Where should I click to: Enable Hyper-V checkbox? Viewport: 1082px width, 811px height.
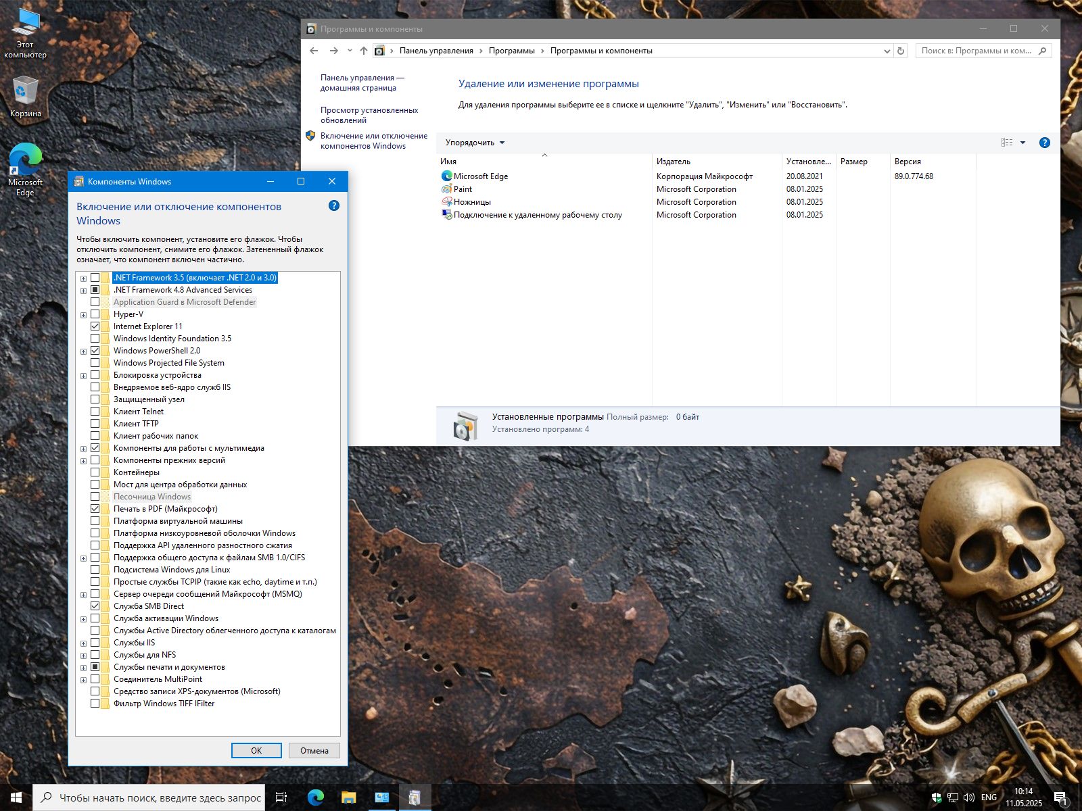95,314
